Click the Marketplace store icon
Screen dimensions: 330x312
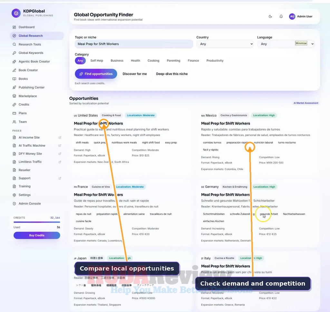(x=14, y=96)
